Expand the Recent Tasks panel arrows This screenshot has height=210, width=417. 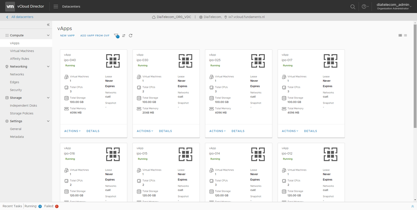pos(413,206)
